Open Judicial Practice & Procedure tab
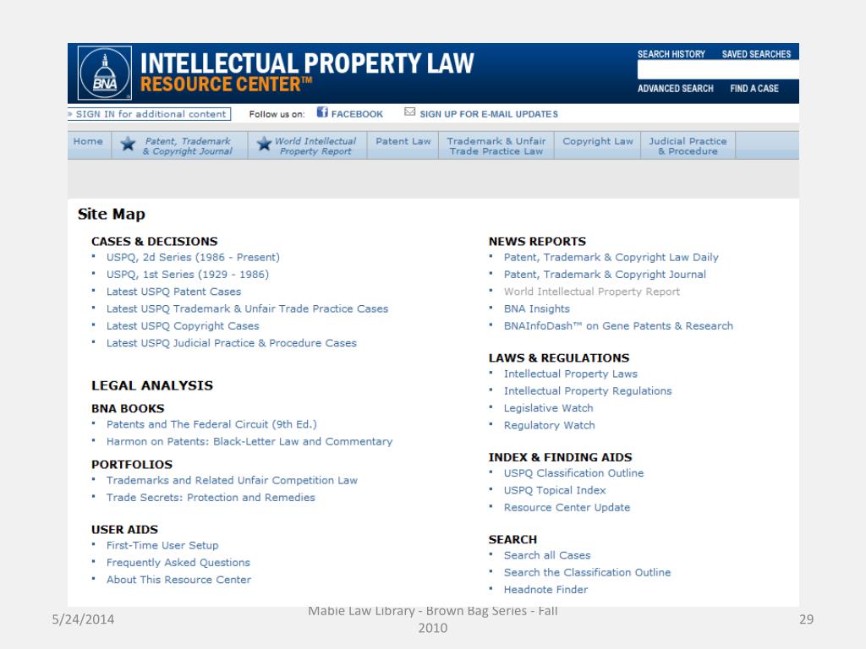 (688, 145)
